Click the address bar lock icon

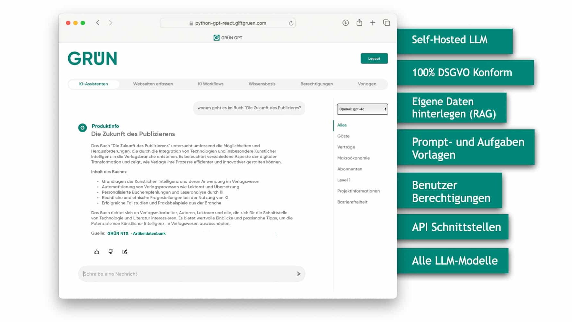tap(191, 23)
